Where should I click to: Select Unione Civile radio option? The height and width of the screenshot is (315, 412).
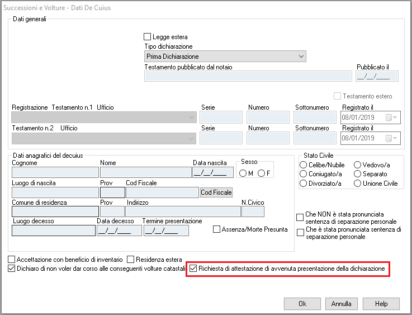(x=358, y=184)
